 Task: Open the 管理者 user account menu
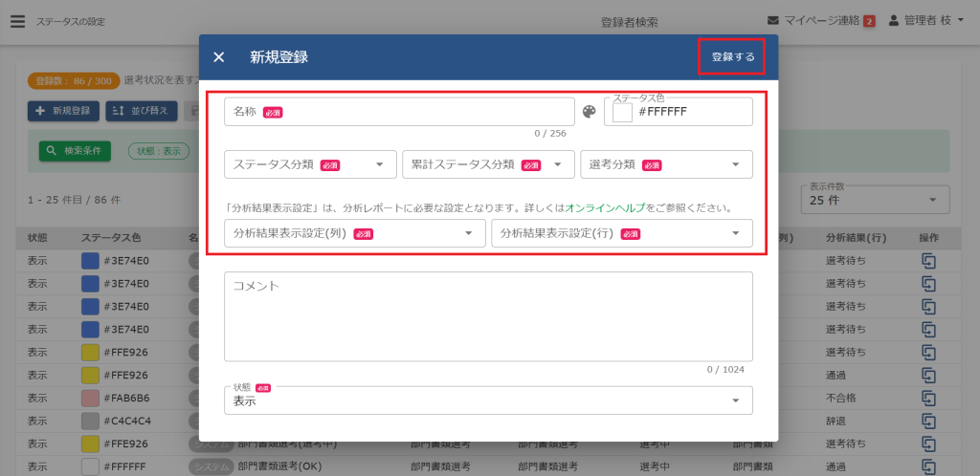pos(925,20)
